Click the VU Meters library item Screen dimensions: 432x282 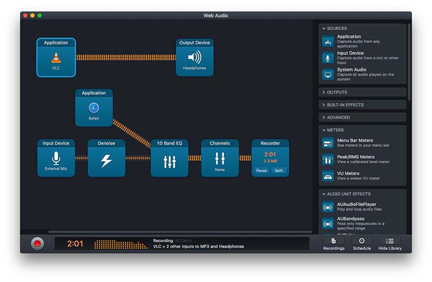pos(362,176)
